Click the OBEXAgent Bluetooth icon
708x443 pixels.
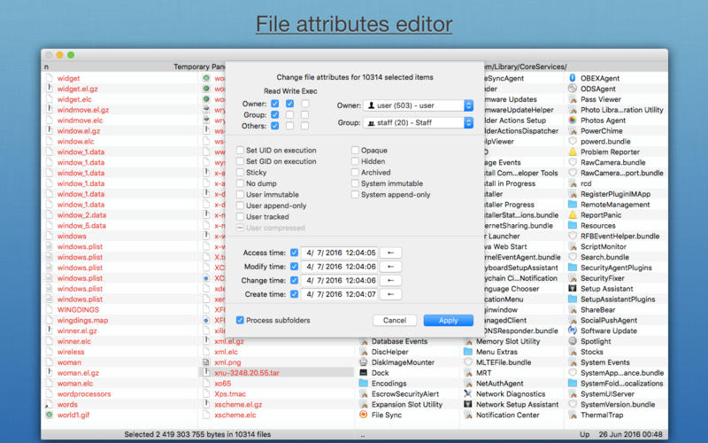point(573,78)
